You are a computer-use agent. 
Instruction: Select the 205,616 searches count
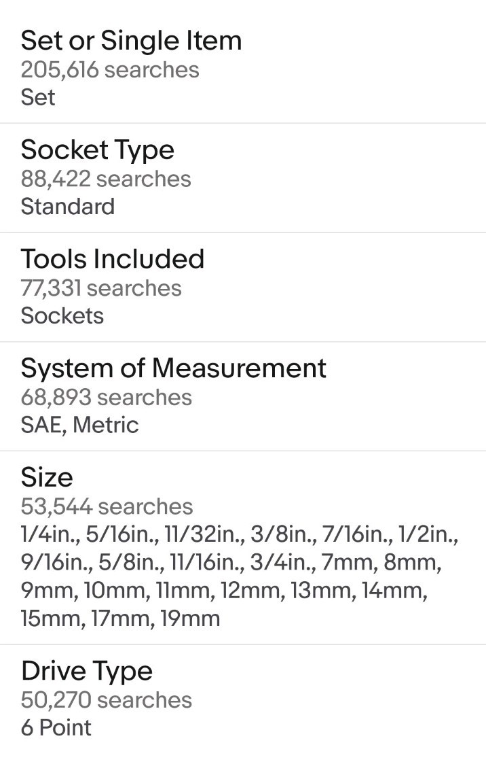[110, 69]
